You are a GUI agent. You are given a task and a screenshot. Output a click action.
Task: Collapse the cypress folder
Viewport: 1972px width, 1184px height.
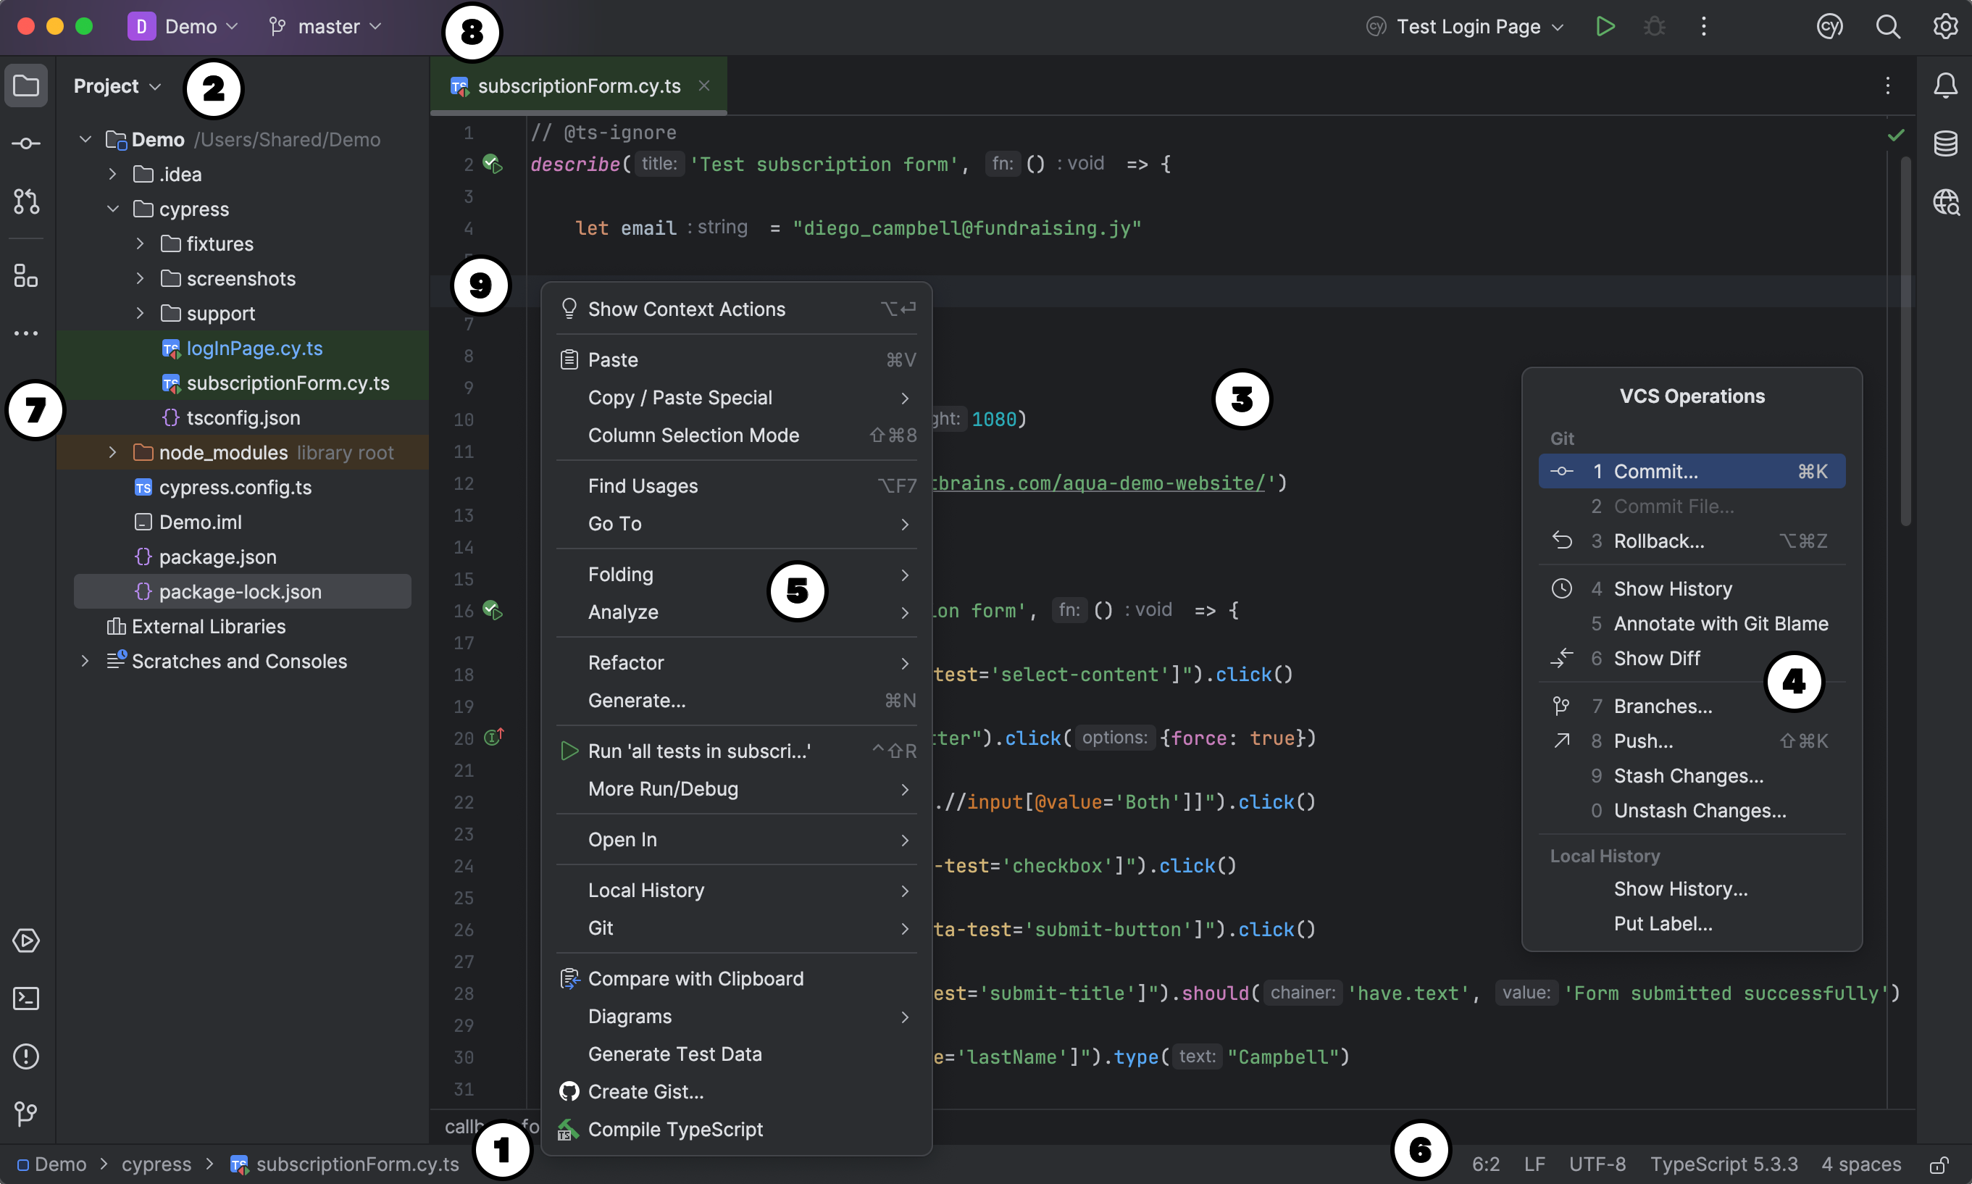pos(112,209)
